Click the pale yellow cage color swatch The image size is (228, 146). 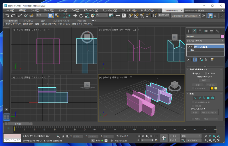click(216, 89)
